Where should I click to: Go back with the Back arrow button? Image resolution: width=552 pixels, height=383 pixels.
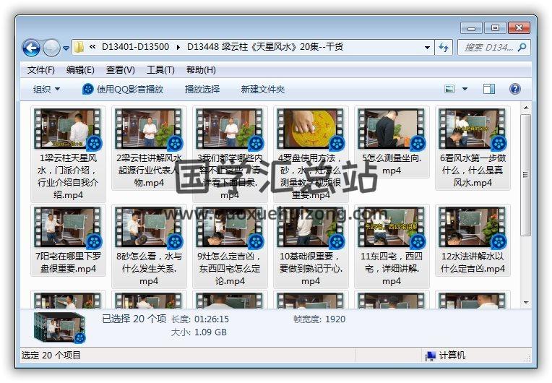click(31, 48)
